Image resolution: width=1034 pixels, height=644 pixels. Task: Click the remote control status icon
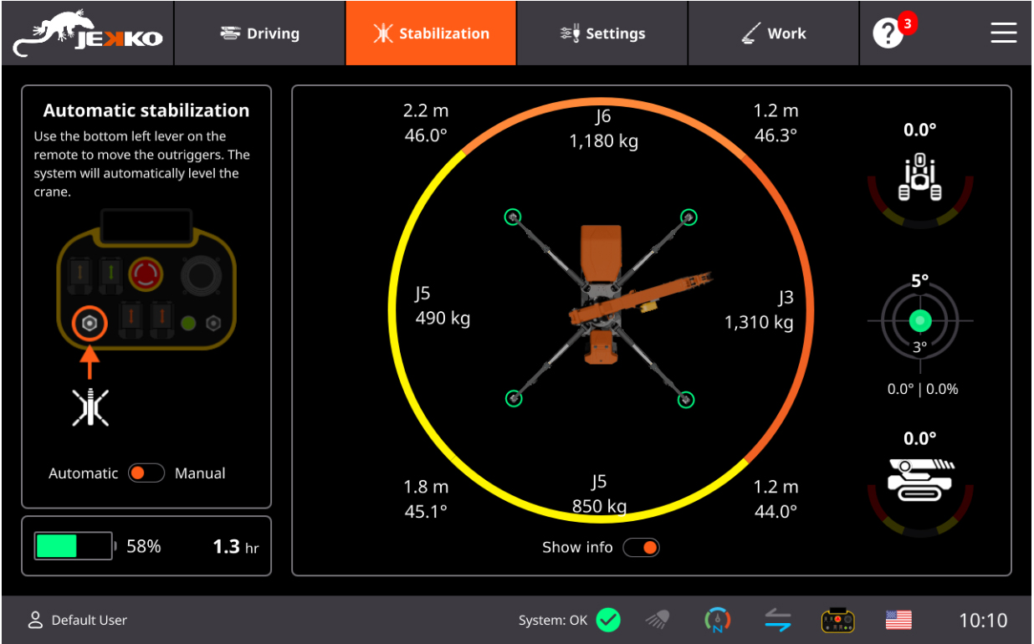pyautogui.click(x=837, y=620)
